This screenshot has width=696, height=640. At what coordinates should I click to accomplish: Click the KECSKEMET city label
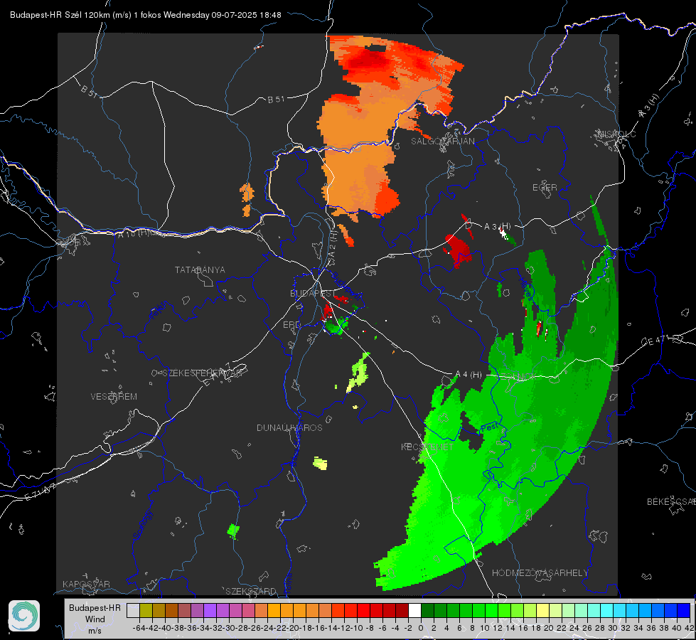(427, 447)
